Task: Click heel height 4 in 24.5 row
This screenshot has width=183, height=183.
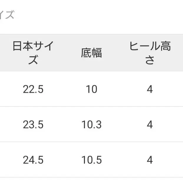Action: pos(150,160)
